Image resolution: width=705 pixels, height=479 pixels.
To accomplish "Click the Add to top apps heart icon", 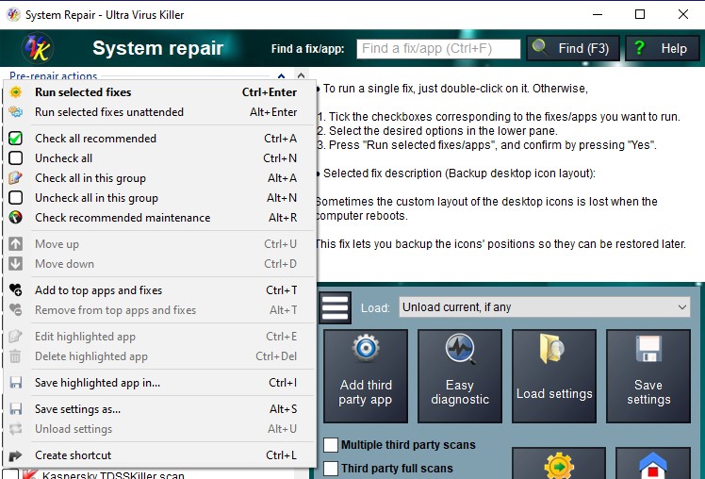I will point(15,290).
